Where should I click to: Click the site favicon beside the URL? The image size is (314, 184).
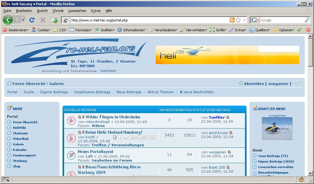pyautogui.click(x=66, y=20)
